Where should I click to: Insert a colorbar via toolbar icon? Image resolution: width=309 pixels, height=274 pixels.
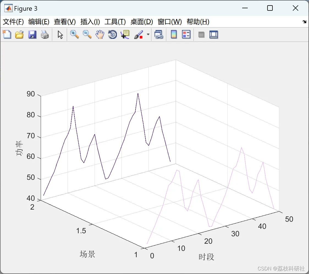[x=174, y=34]
